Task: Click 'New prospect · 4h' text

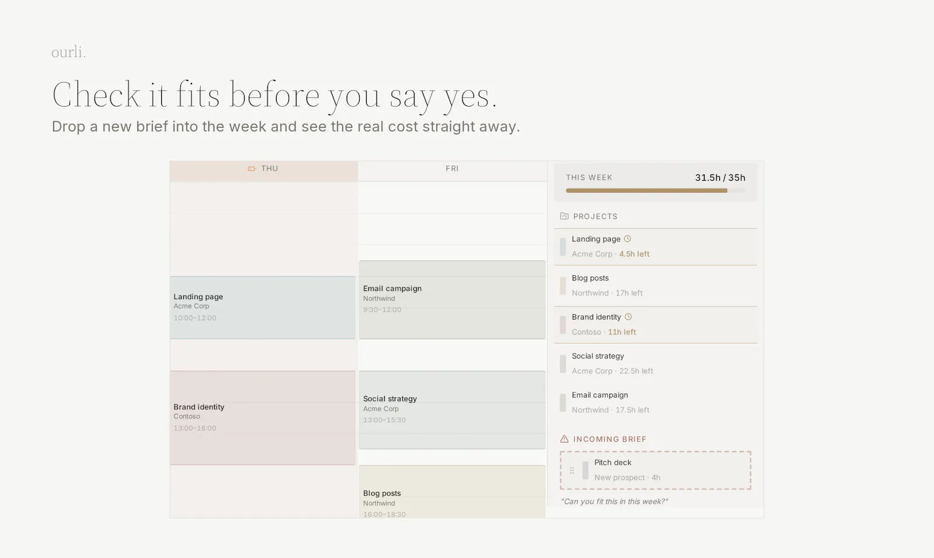Action: (628, 478)
